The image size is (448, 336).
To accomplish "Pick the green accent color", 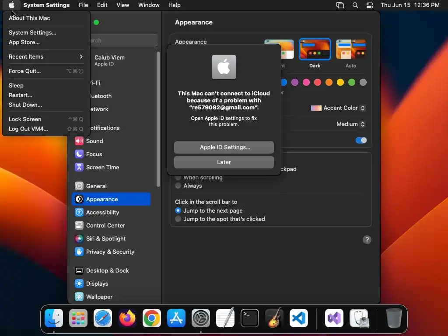I will tap(352, 83).
